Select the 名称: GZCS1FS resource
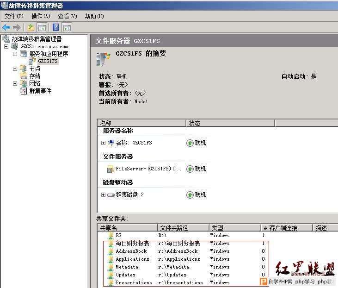This screenshot has height=288, width=338. 134,143
